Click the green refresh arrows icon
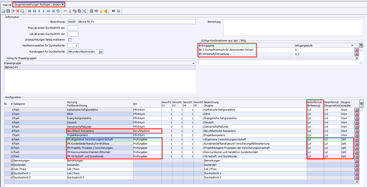367x187 pixels. click(x=58, y=11)
